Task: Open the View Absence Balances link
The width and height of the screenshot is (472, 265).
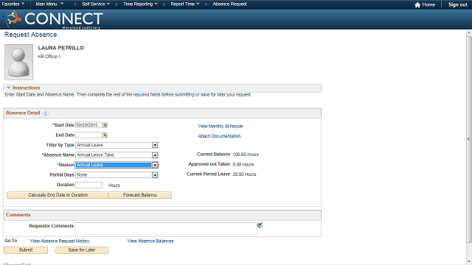Action: tap(150, 241)
